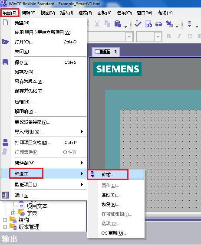Click the 版本管理 folder icon
The height and width of the screenshot is (245, 201).
(x=13, y=227)
